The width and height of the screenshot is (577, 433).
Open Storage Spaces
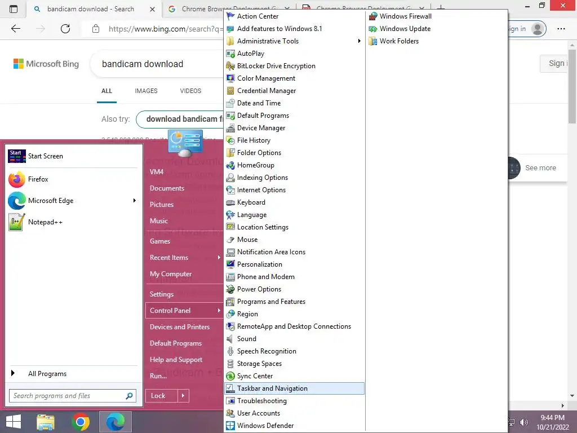[294, 364]
